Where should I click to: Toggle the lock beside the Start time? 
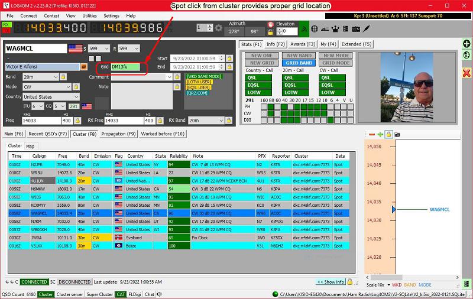pos(229,58)
